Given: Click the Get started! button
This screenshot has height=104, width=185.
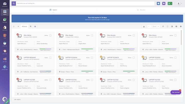Looking at the screenshot, I should (176, 92).
